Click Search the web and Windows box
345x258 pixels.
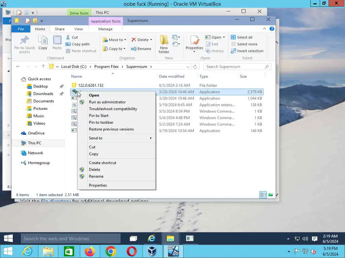[x=71, y=239]
